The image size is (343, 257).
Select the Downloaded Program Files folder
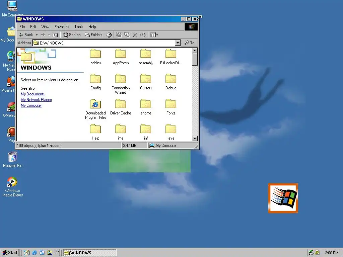[x=95, y=109]
